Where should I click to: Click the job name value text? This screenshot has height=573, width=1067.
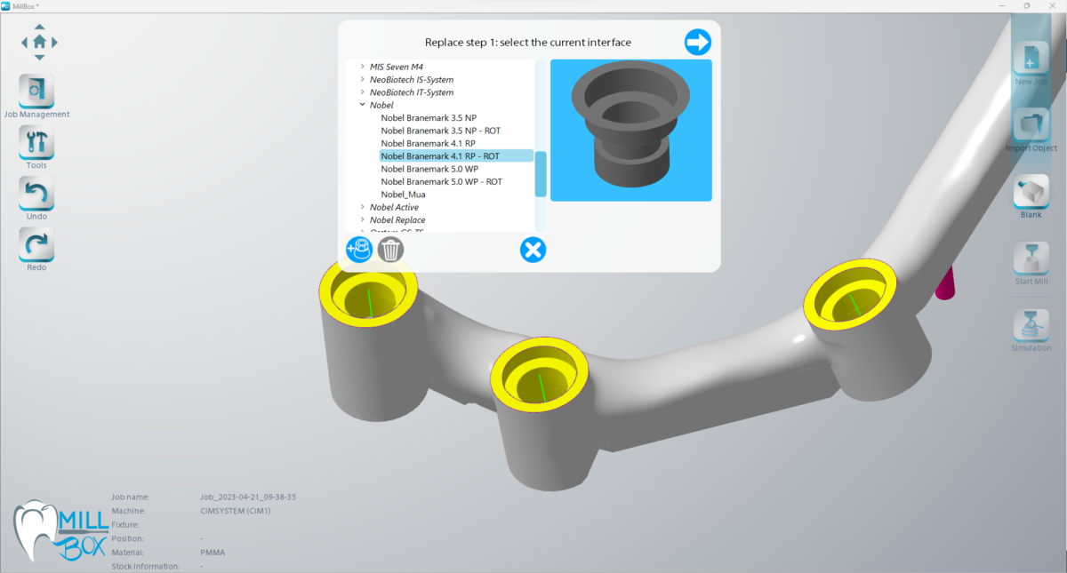[249, 497]
